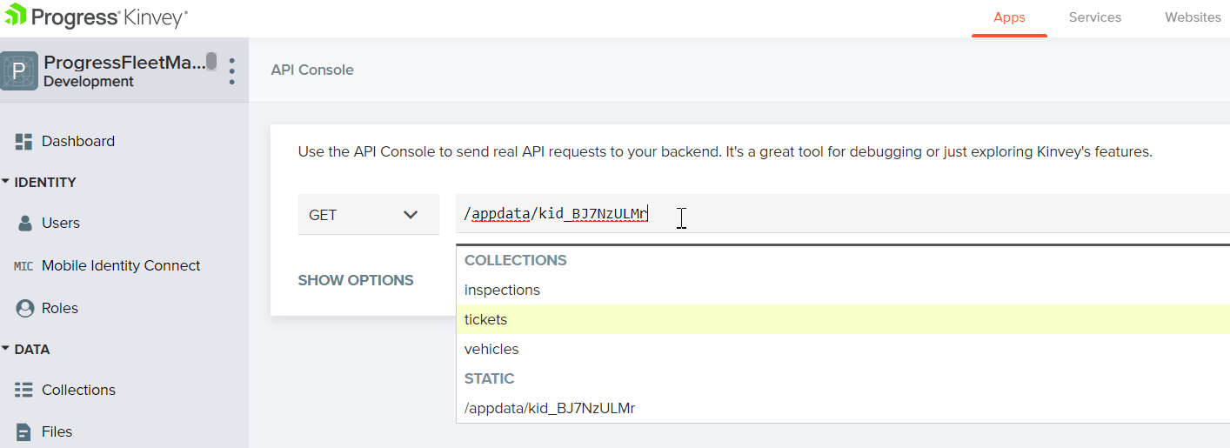The image size is (1230, 448).
Task: Click the ProgressFleetMa app name
Action: click(x=125, y=63)
